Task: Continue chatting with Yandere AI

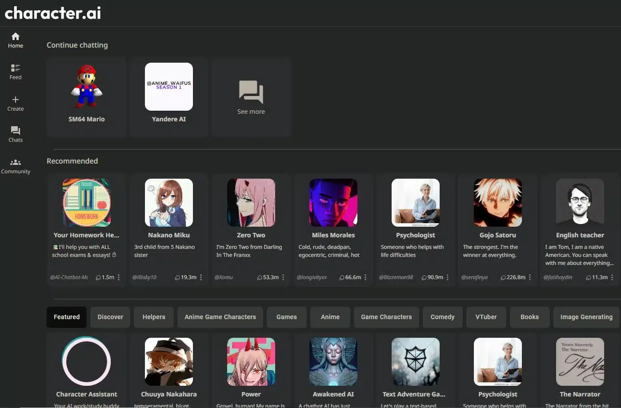Action: pyautogui.click(x=169, y=96)
